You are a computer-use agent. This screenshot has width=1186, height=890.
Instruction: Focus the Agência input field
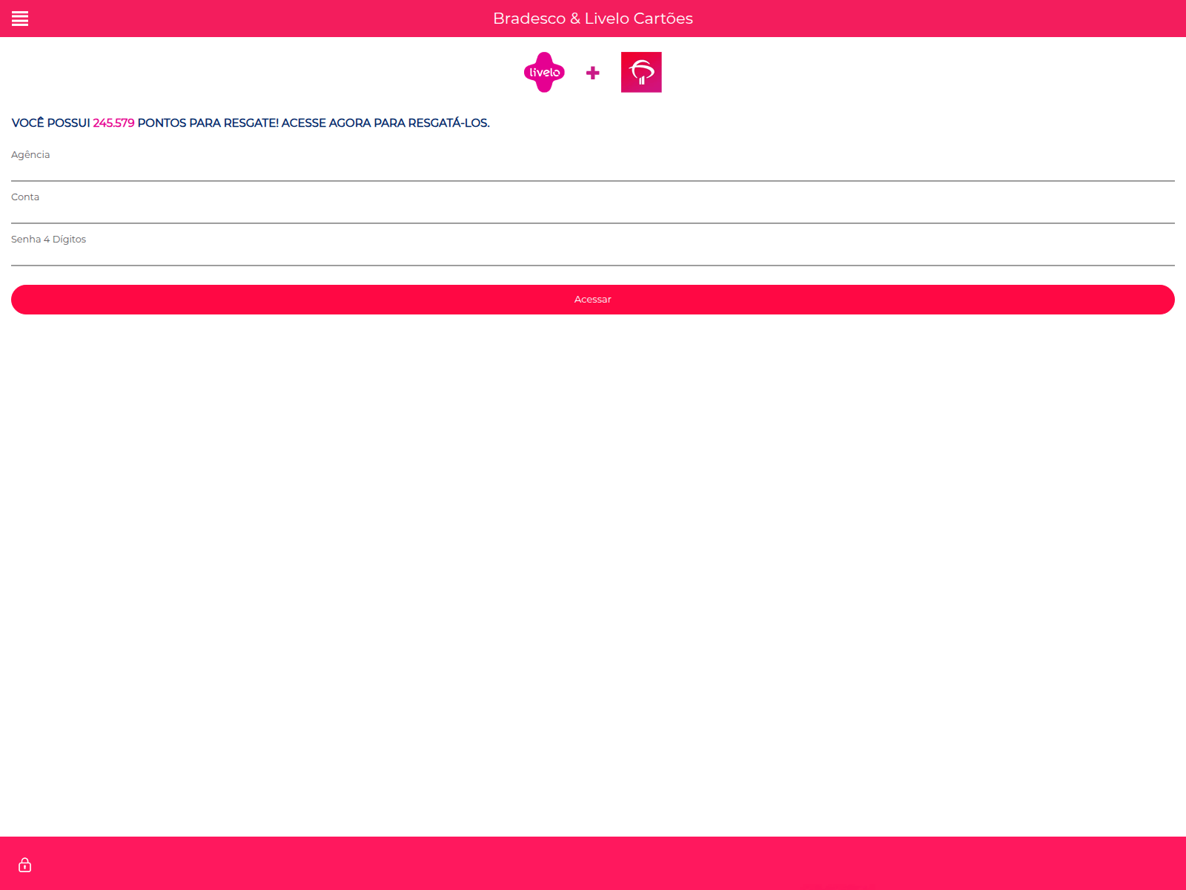[x=593, y=171]
